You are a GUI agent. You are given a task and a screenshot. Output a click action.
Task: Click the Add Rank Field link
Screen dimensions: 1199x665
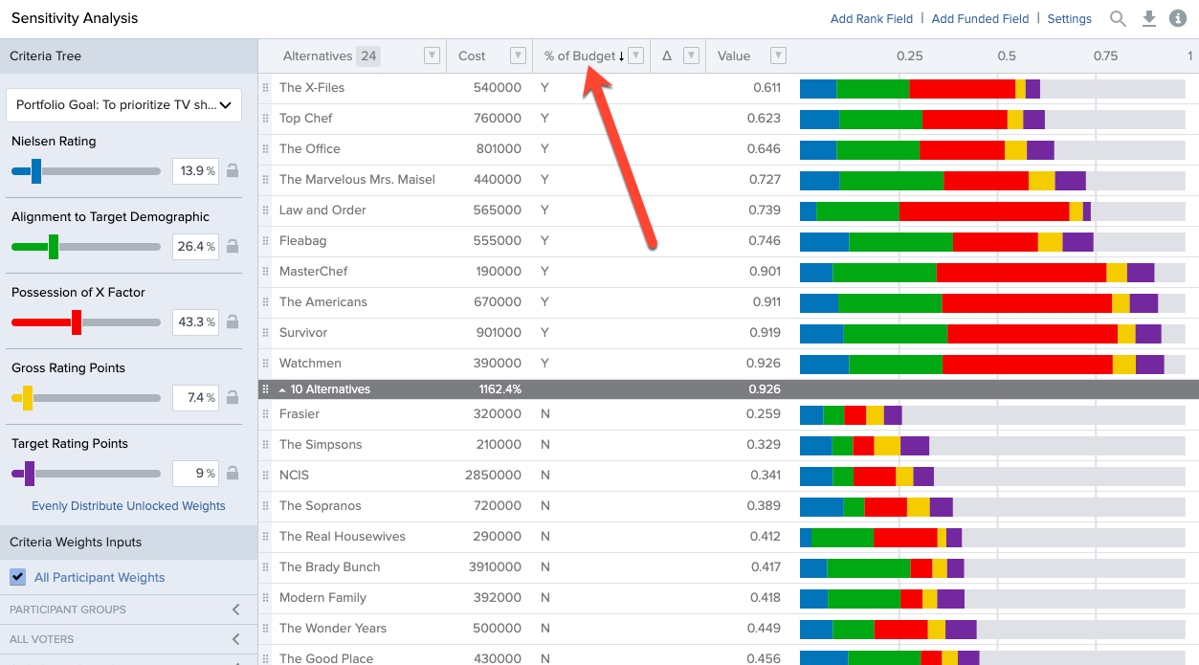[x=872, y=19]
